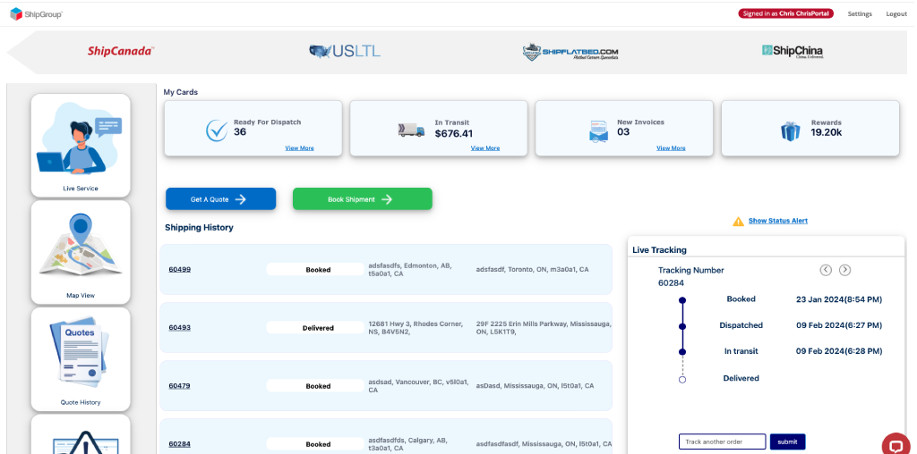Open the USLTL brand logo
The image size is (917, 454).
345,51
